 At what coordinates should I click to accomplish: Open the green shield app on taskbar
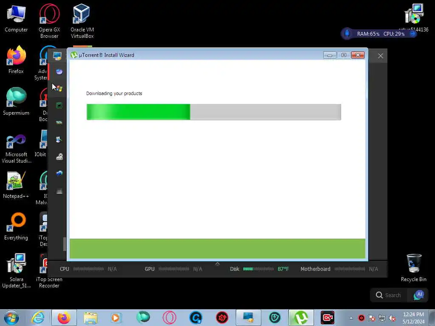point(275,318)
